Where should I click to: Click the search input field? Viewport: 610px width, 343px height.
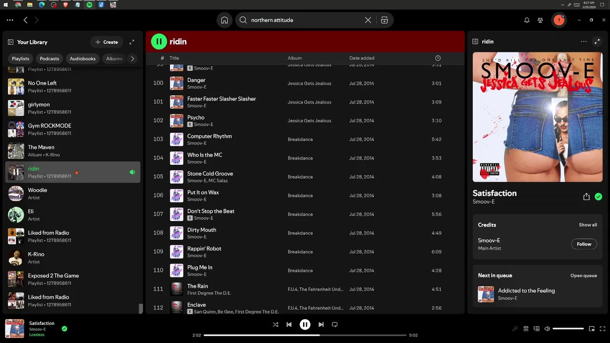click(x=305, y=20)
